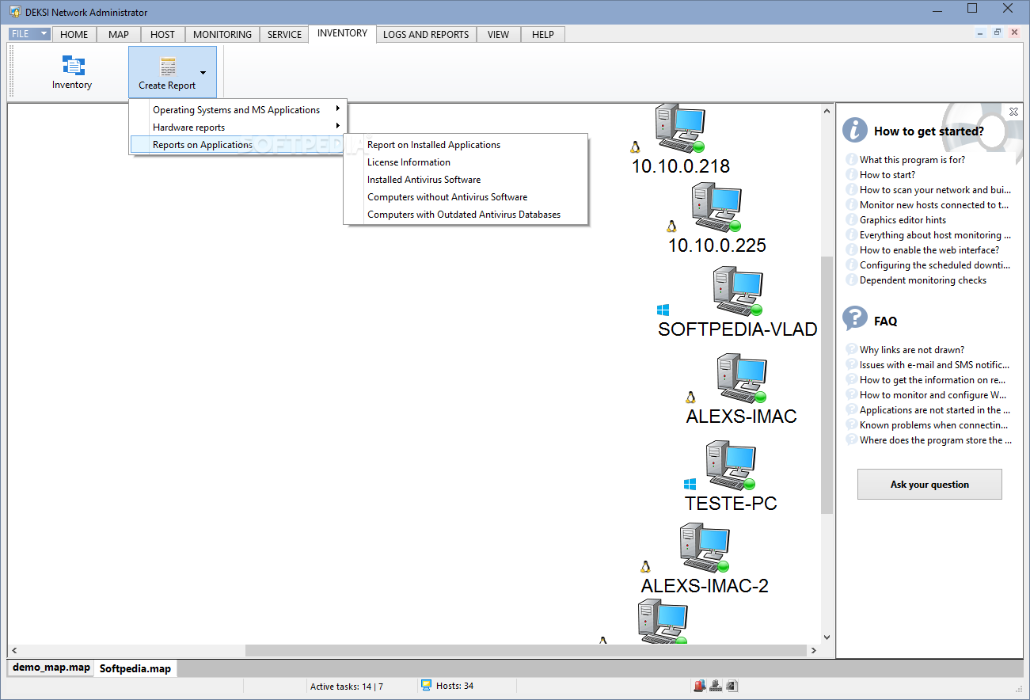Click the TESTE-PC host label
This screenshot has height=700, width=1030.
coord(731,503)
